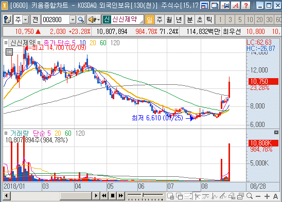Click the stock code input field 002800
The height and width of the screenshot is (202, 282).
click(x=56, y=20)
